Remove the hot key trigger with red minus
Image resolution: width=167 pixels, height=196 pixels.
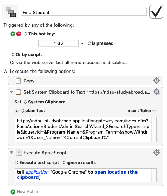(19, 34)
